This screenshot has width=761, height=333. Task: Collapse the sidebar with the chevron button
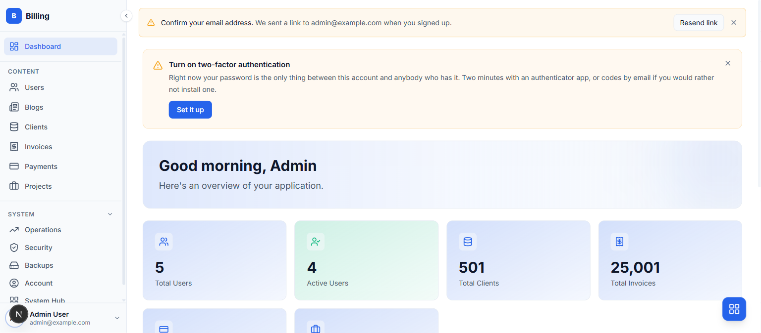pos(126,16)
